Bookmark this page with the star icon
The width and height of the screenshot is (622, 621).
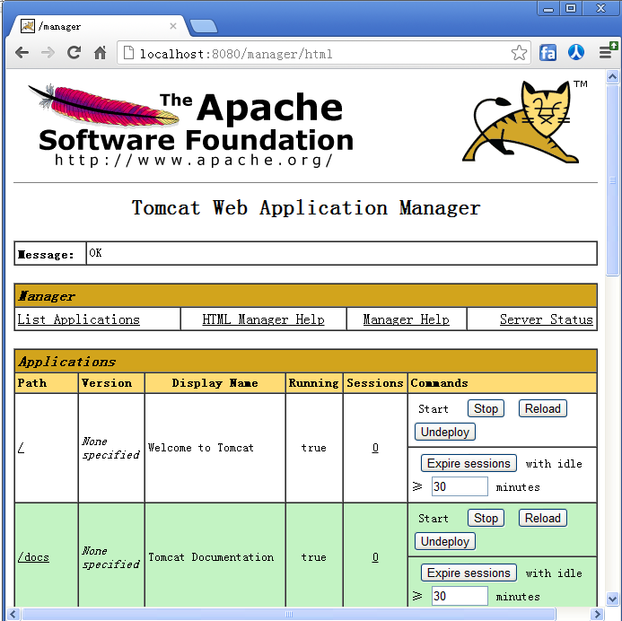point(519,53)
